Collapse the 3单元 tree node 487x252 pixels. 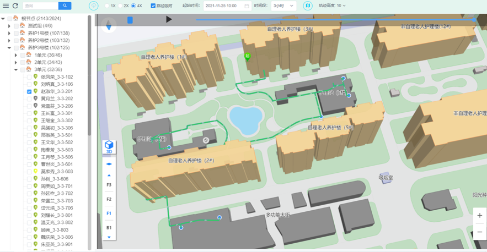coord(16,70)
